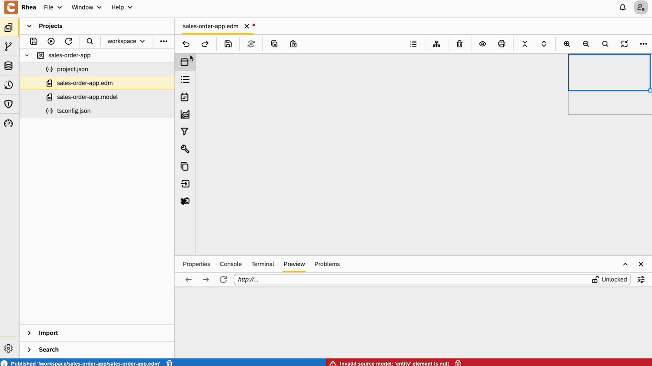Zoom out of the diagram
Image resolution: width=652 pixels, height=366 pixels.
pyautogui.click(x=586, y=44)
